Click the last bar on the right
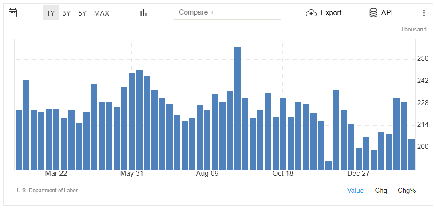Viewport: 436px width, 210px height. pyautogui.click(x=412, y=154)
